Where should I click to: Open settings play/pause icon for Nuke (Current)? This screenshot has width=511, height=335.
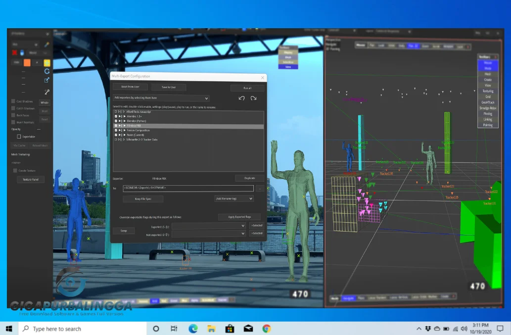120,135
